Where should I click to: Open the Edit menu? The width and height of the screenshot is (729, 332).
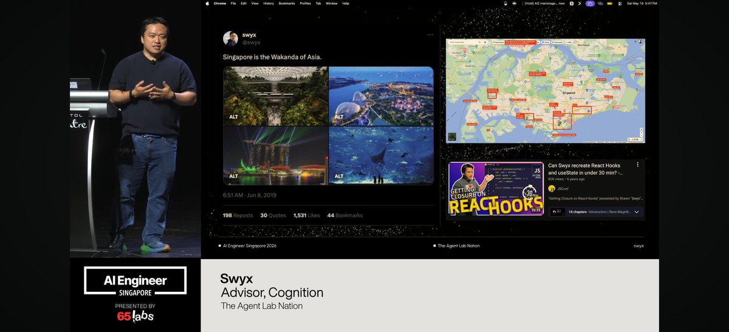(244, 3)
